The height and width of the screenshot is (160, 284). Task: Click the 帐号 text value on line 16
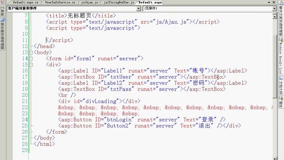click(x=198, y=71)
